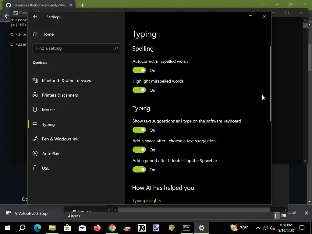The height and width of the screenshot is (234, 312).
Task: Toggle Add a period after double-tap Spacebar
Action: click(x=139, y=169)
